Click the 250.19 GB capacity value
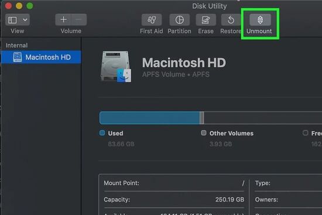322x215 pixels. (x=229, y=200)
